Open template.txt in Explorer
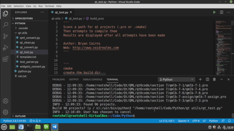Screen dimensions: 234x131 click(x=28, y=57)
